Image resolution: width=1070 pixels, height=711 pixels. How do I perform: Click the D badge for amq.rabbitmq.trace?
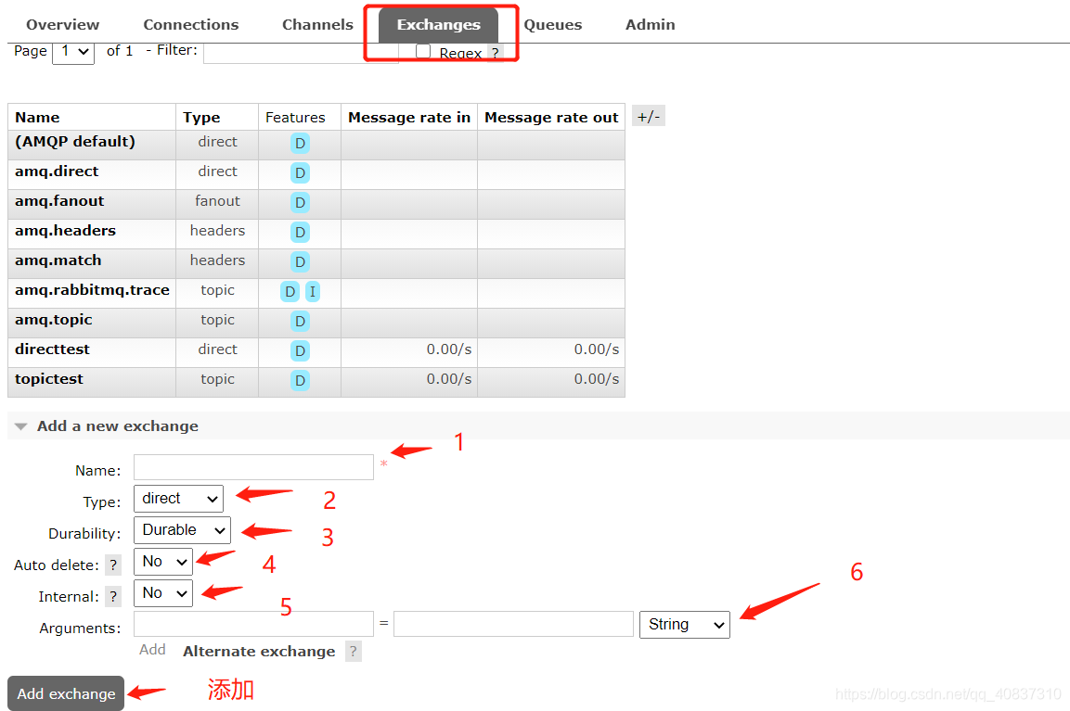[x=290, y=292]
